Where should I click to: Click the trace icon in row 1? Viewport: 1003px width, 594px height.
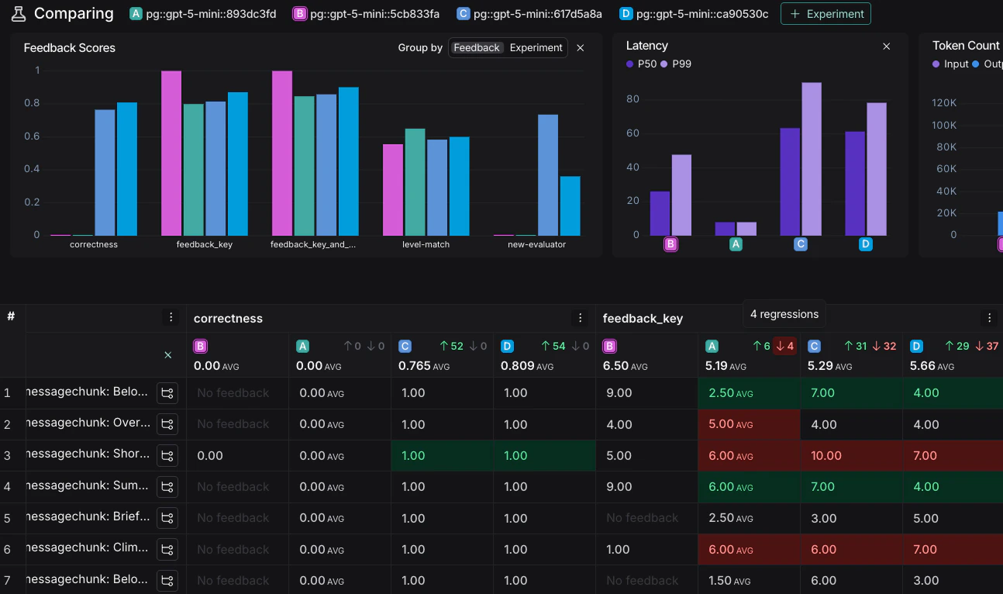[x=167, y=393]
